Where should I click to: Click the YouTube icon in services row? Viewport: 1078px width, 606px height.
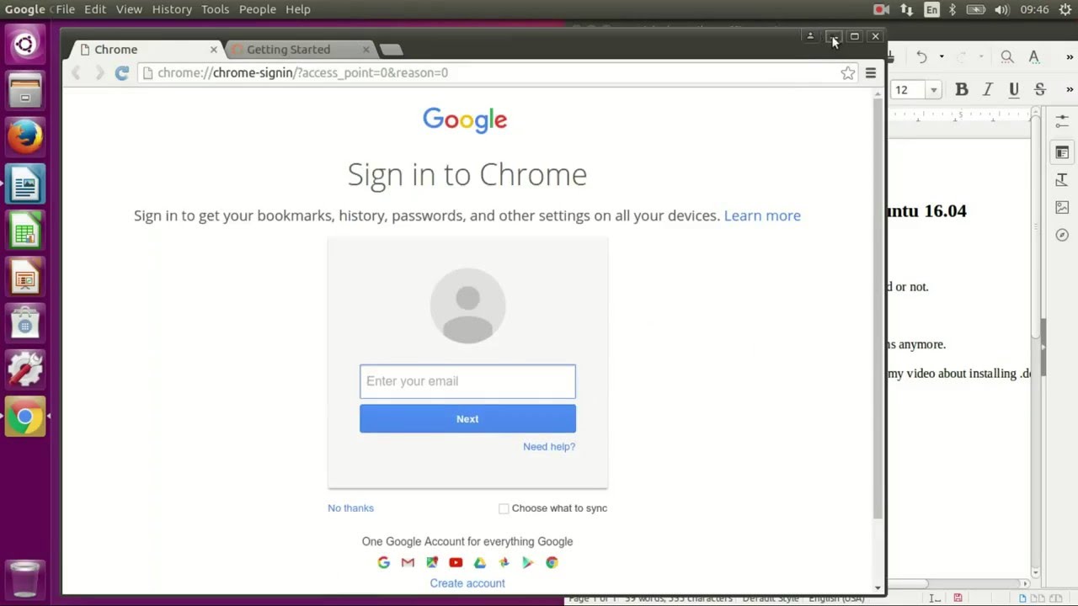pyautogui.click(x=456, y=562)
